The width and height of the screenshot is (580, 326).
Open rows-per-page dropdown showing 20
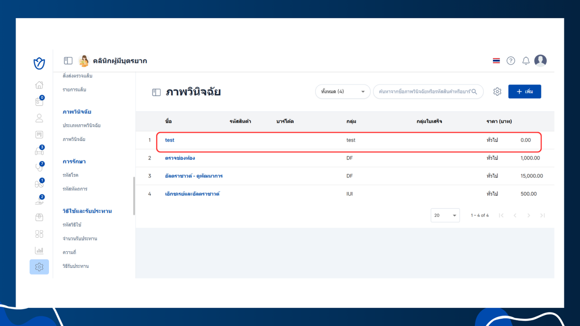445,215
